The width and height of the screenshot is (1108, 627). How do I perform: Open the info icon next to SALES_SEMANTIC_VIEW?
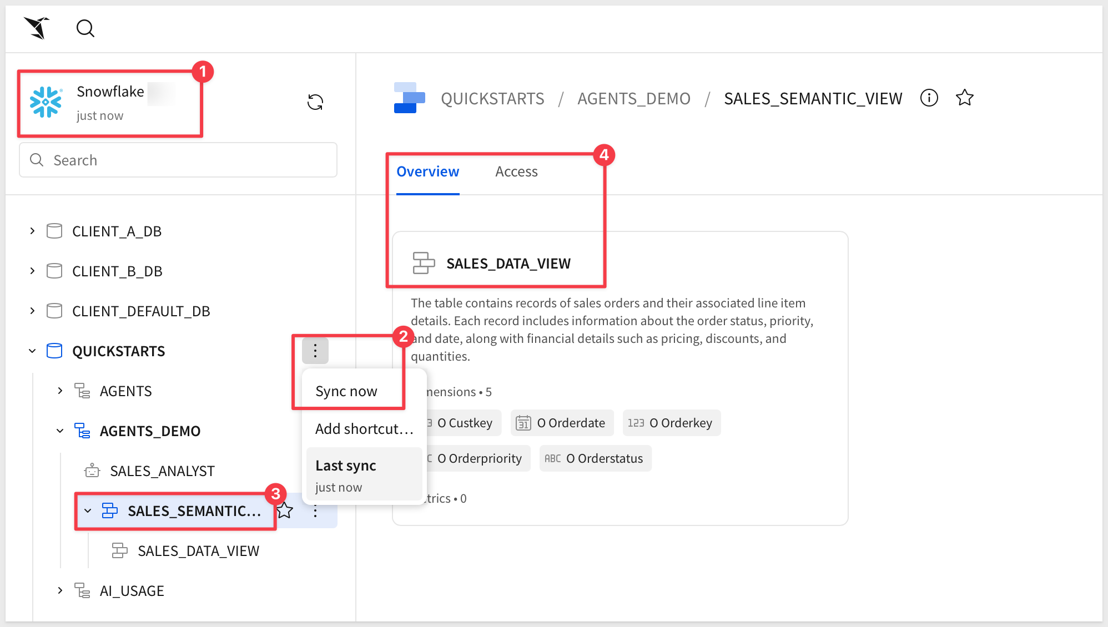pos(929,98)
